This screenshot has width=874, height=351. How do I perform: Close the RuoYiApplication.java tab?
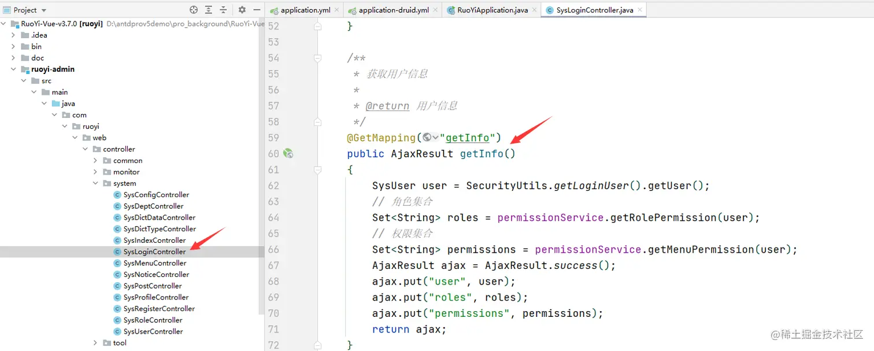tap(534, 10)
